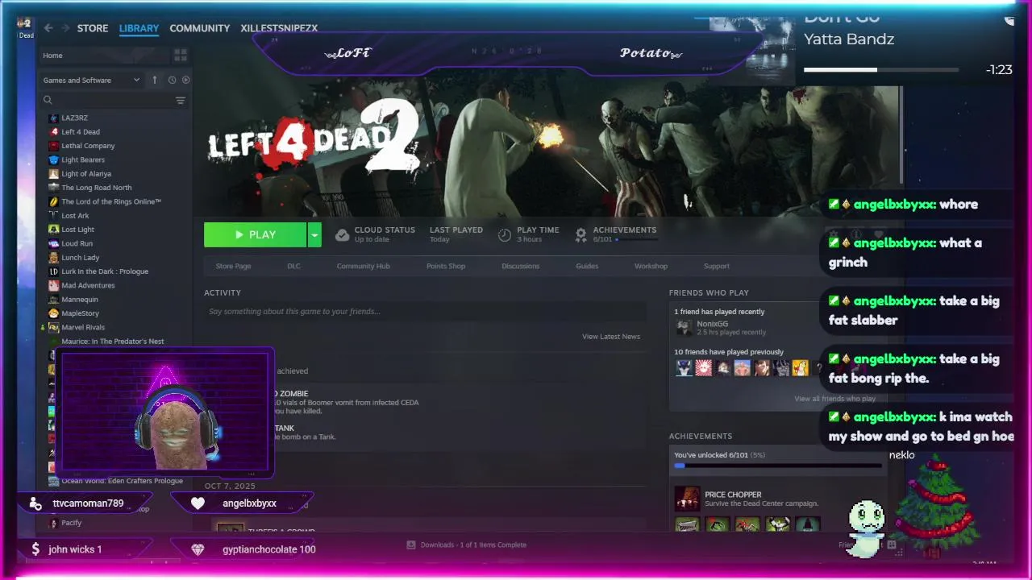Select LAZ3RZ in the game list
This screenshot has height=580, width=1032.
pos(74,118)
